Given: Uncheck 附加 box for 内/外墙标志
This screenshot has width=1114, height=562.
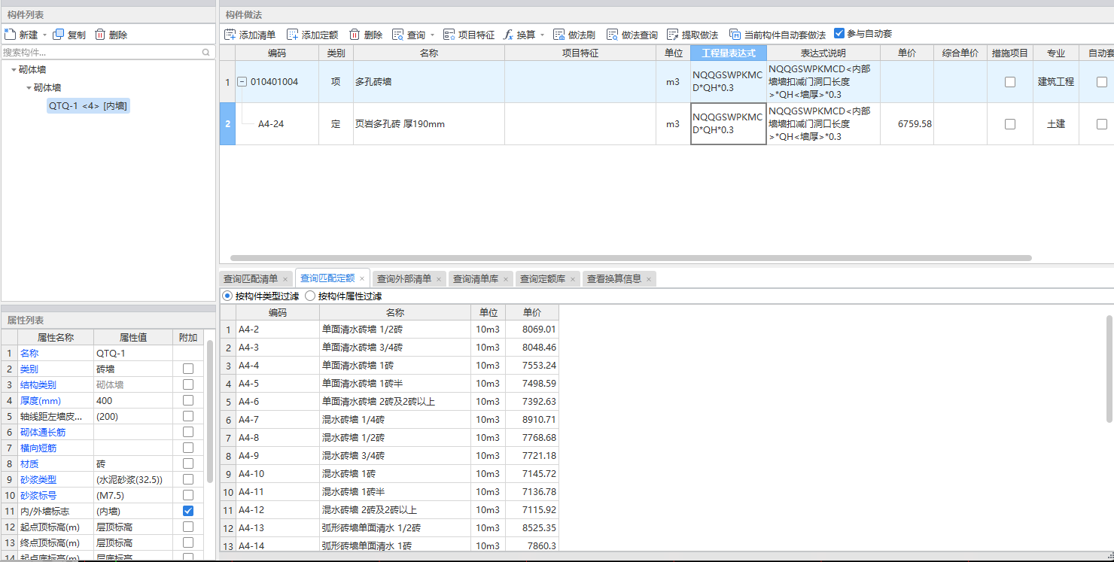Looking at the screenshot, I should [188, 511].
